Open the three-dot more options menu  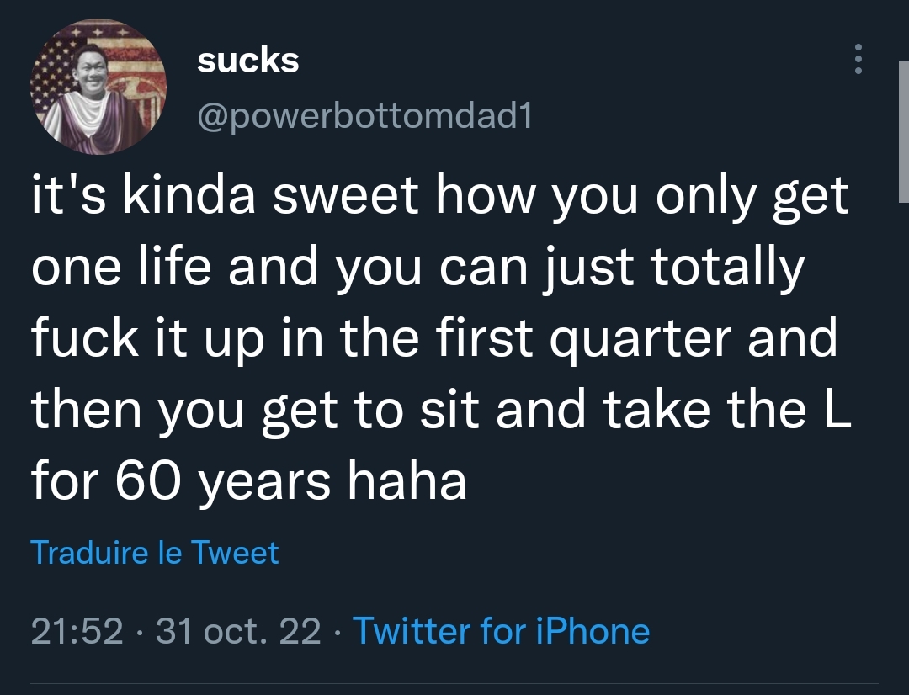coord(858,59)
